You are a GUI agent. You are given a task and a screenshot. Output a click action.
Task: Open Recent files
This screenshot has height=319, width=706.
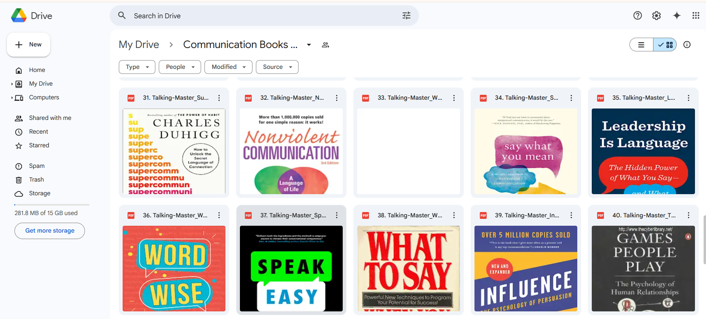[x=38, y=132]
